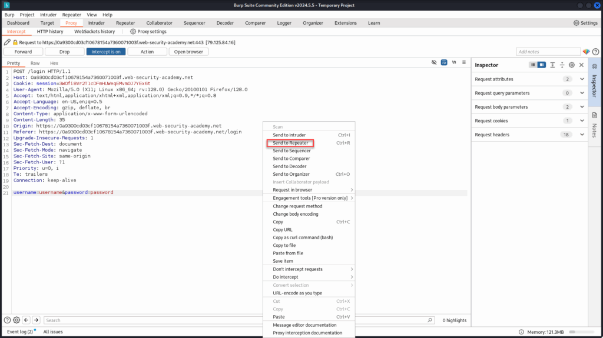Choose Send to Decoder
The image size is (603, 338).
point(309,166)
